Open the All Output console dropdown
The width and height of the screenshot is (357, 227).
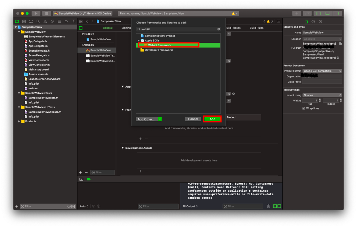pos(190,206)
